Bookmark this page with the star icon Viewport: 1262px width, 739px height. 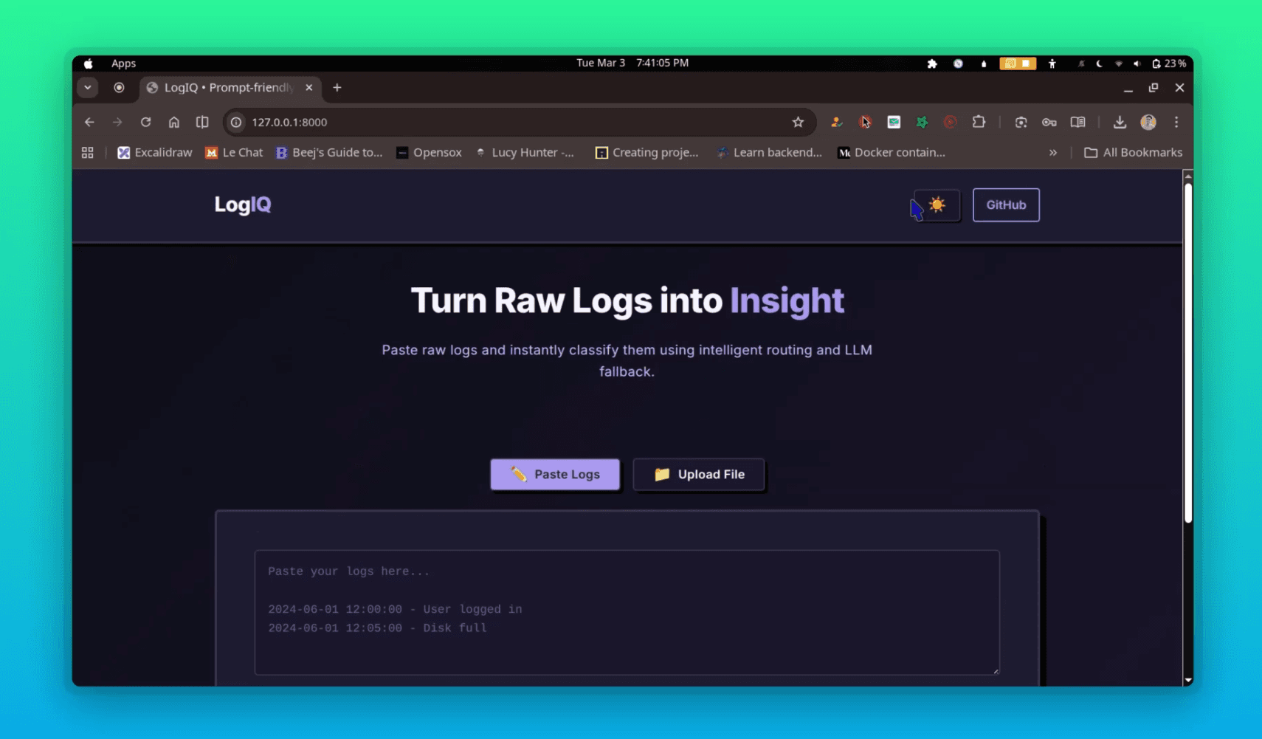798,123
